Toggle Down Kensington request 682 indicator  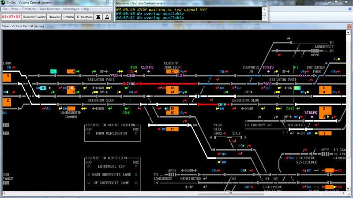pyautogui.click(x=136, y=133)
